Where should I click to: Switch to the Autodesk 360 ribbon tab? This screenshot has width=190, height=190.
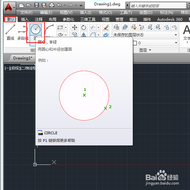click(170, 20)
